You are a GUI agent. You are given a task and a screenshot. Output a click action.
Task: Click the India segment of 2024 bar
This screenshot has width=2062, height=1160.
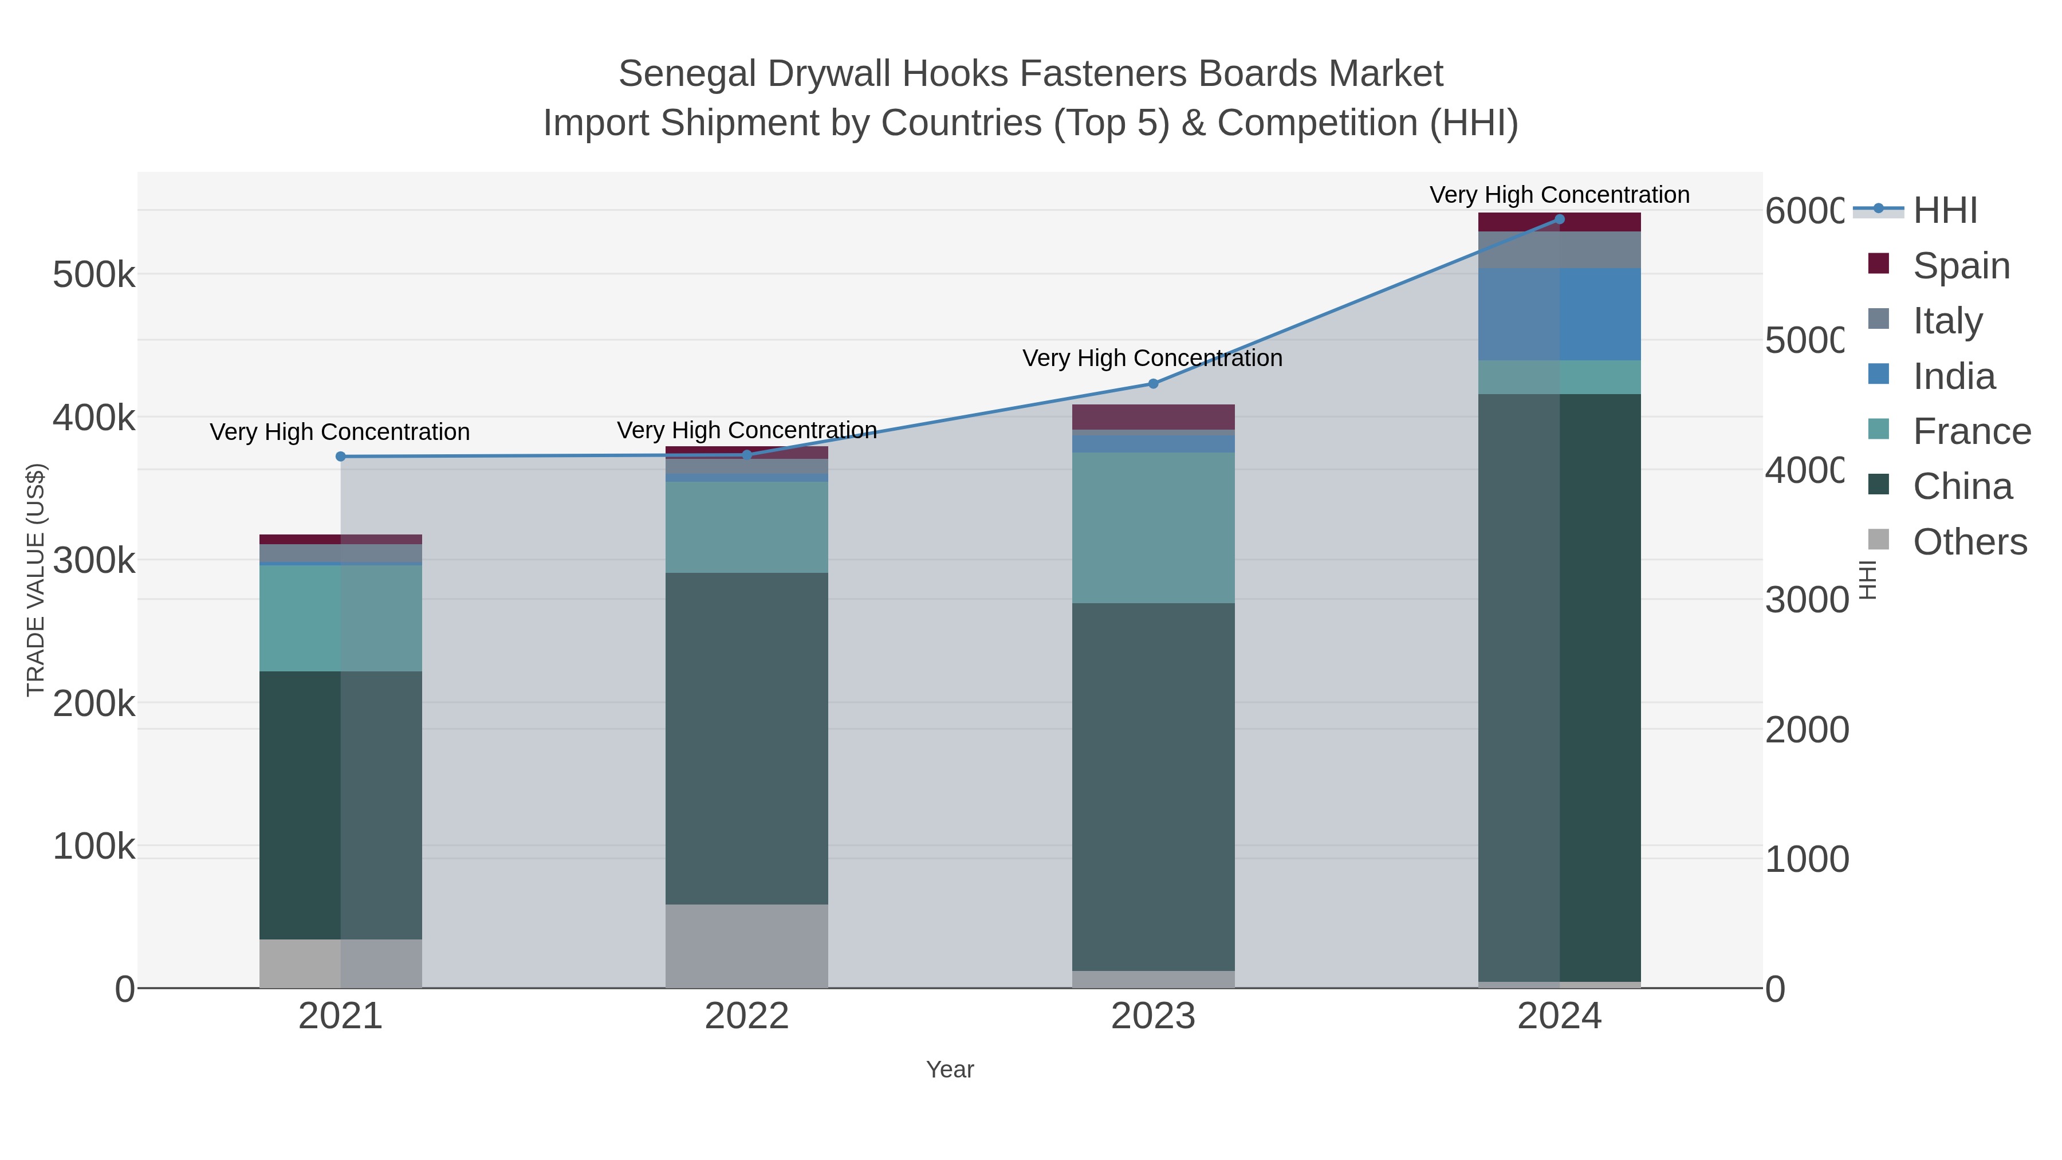1559,314
